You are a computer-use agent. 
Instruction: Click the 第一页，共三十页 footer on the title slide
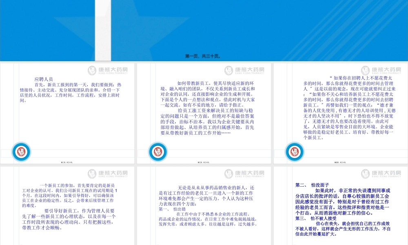[x=204, y=56]
